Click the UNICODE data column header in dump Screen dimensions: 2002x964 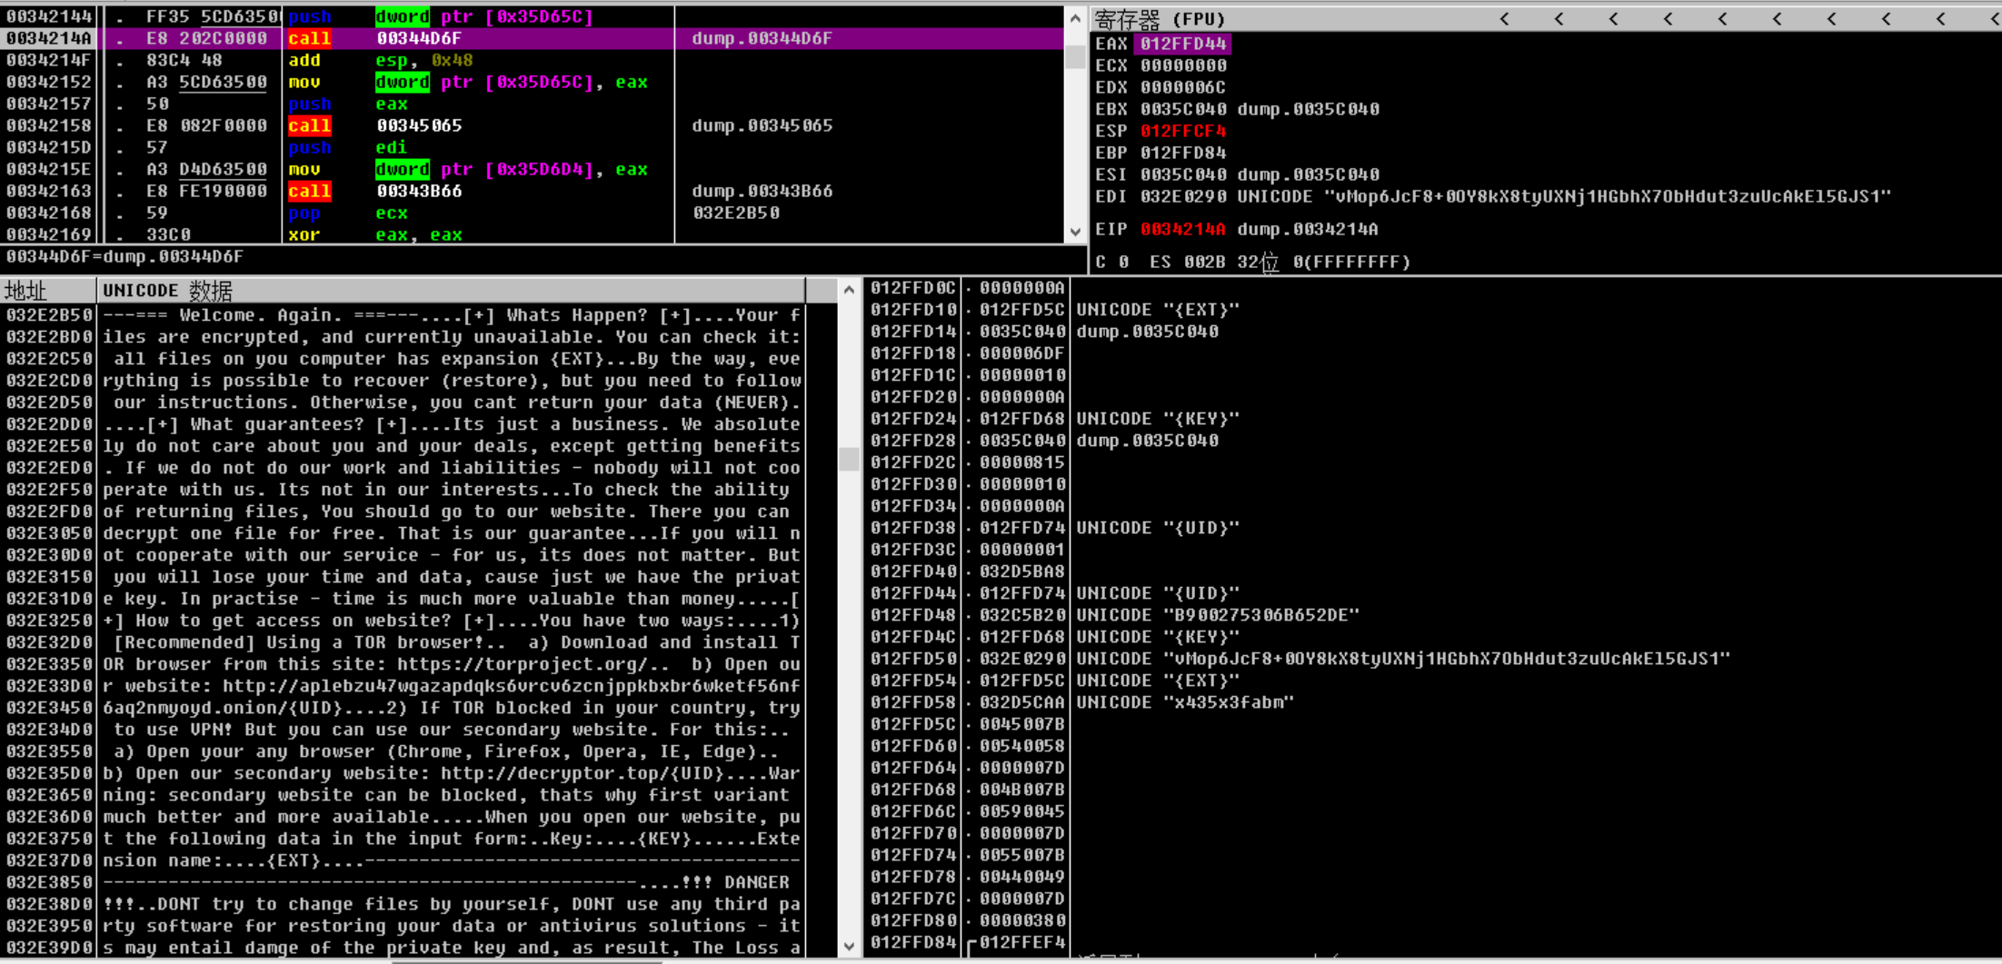tap(451, 291)
